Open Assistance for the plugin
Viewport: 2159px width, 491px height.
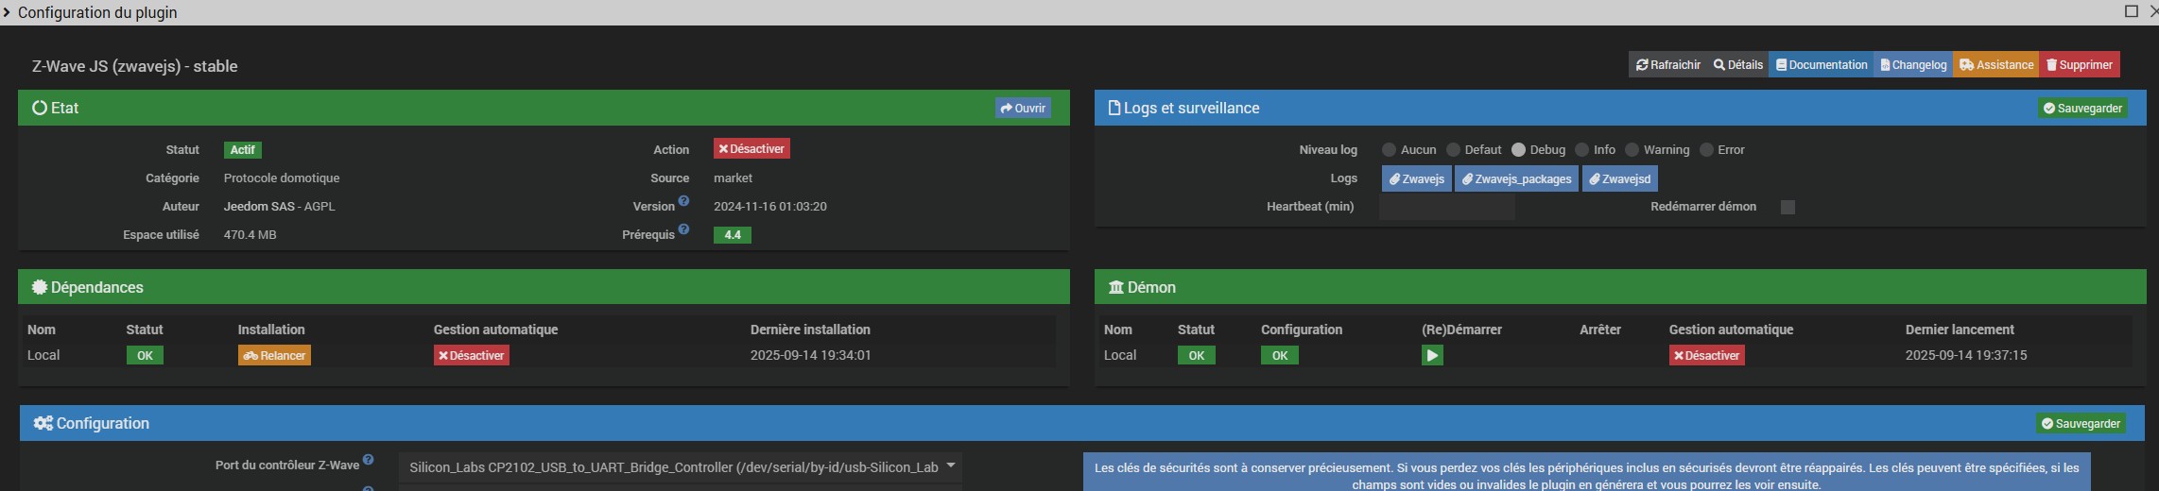click(x=1996, y=65)
